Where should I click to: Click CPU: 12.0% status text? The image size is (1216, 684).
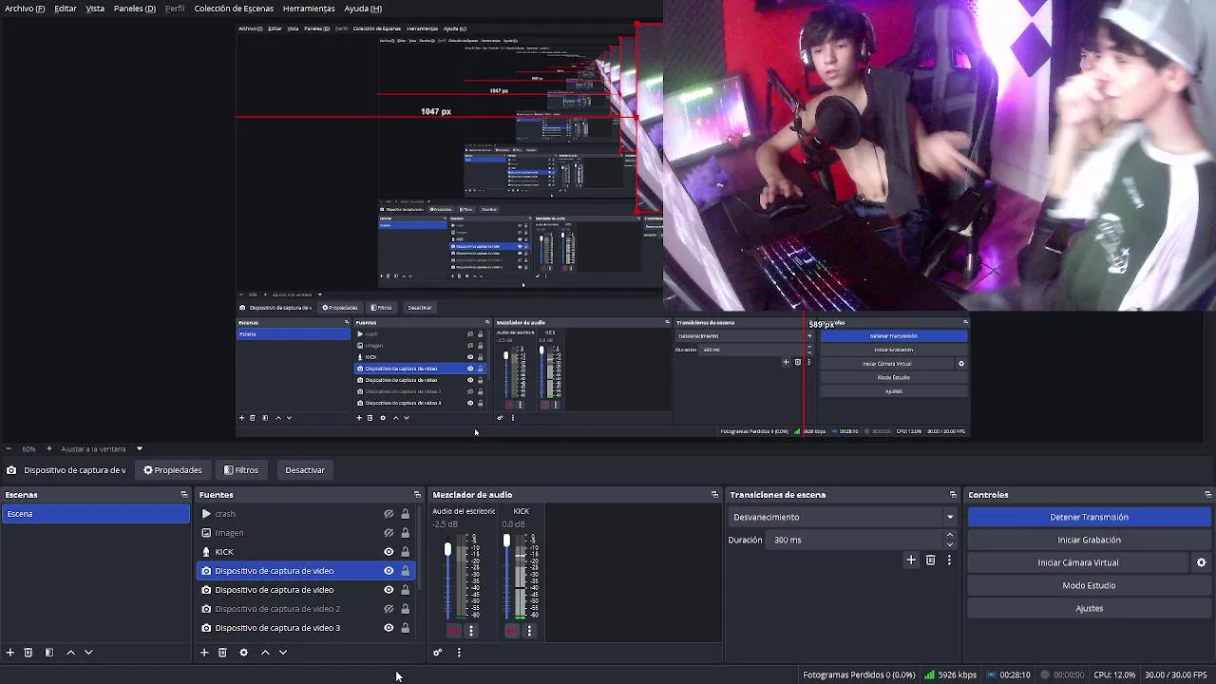coord(1114,674)
